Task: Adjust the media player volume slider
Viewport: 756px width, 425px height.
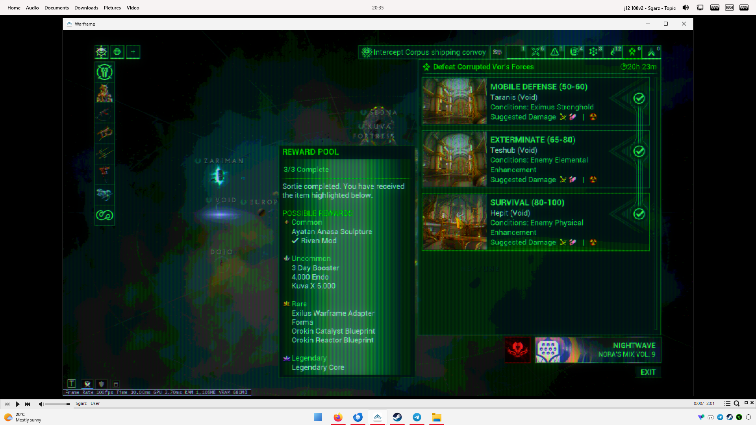Action: (57, 404)
